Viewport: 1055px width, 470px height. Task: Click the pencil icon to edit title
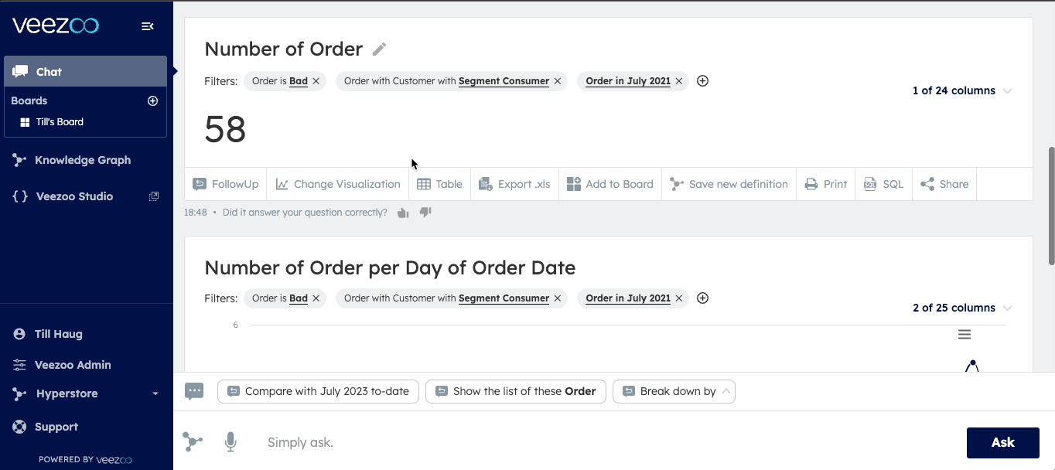point(379,49)
